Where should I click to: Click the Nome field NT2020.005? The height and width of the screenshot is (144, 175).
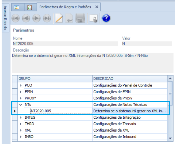click(66, 43)
